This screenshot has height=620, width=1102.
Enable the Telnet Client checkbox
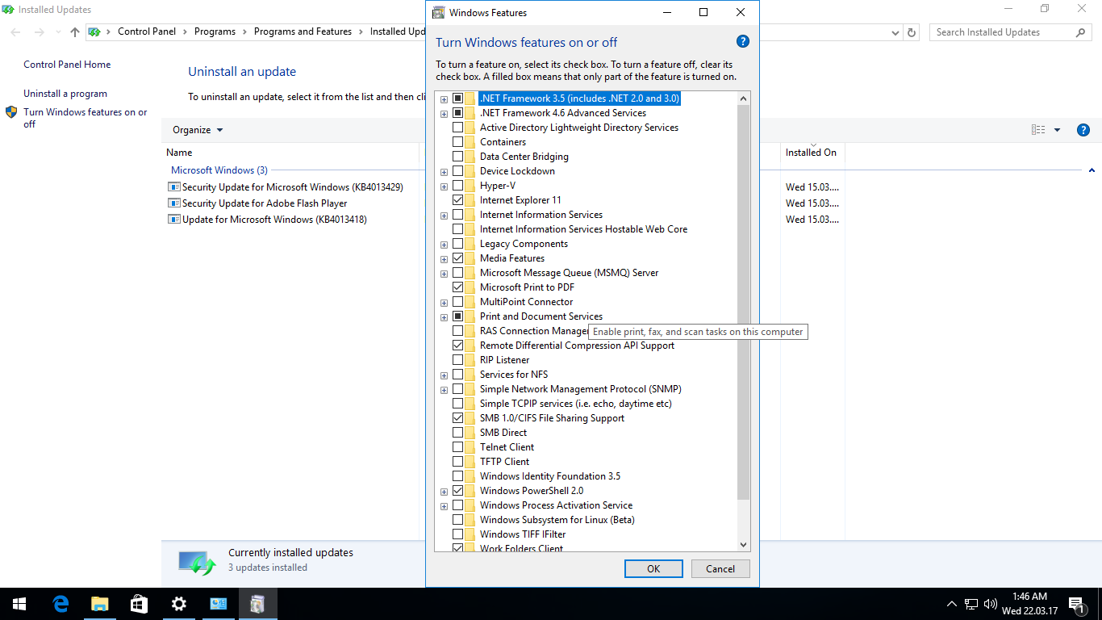tap(458, 447)
